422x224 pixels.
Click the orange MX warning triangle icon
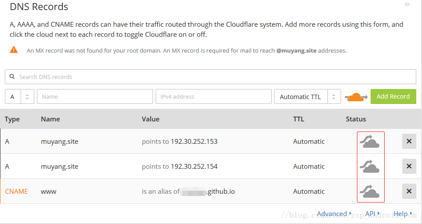tap(14, 50)
